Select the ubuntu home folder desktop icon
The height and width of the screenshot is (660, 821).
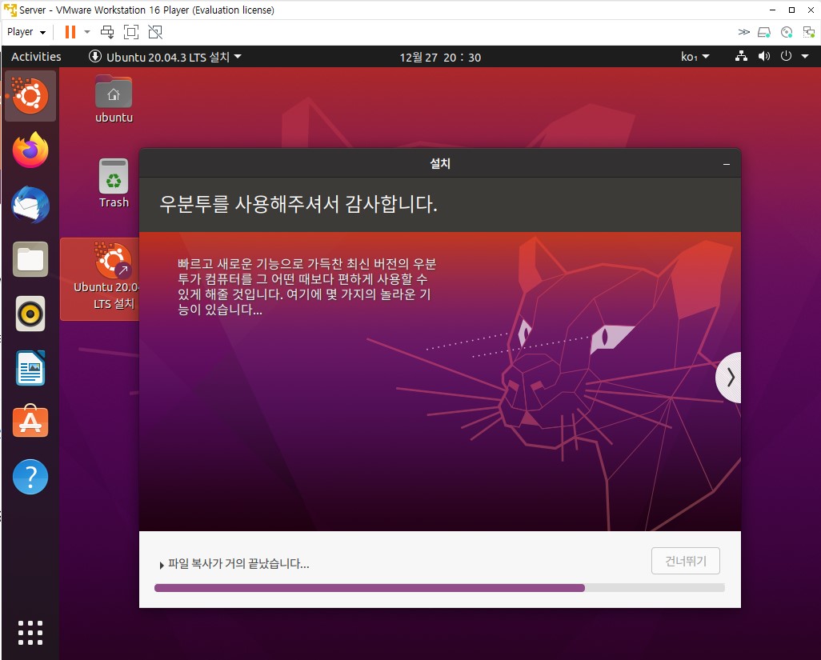coord(114,99)
